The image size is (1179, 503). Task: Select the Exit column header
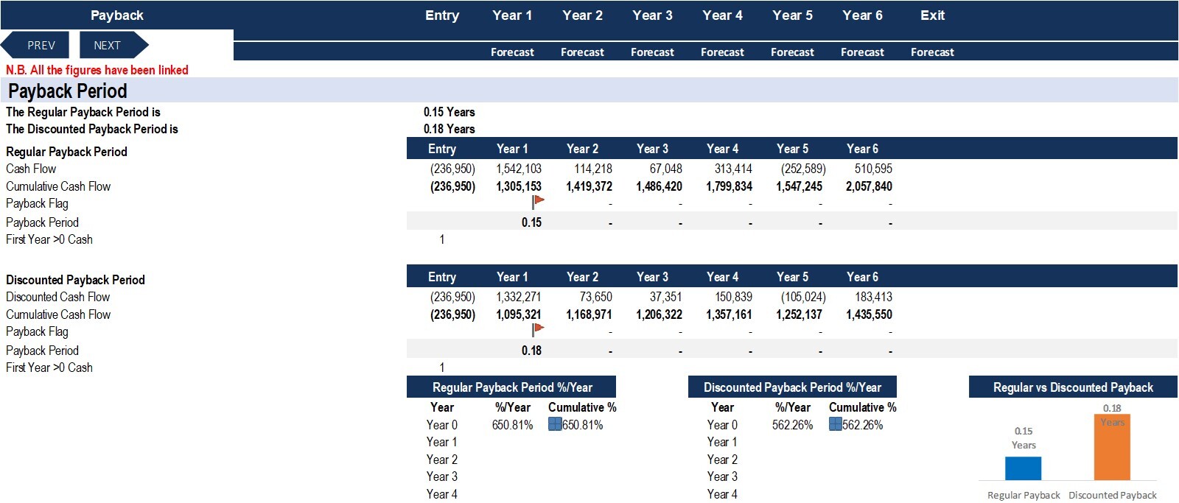tap(932, 15)
